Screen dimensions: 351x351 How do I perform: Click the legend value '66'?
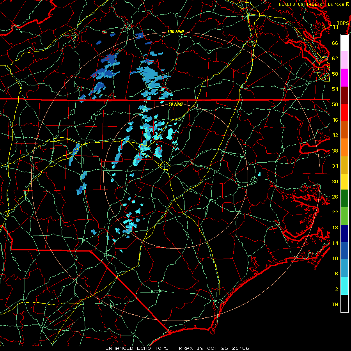click(x=335, y=43)
